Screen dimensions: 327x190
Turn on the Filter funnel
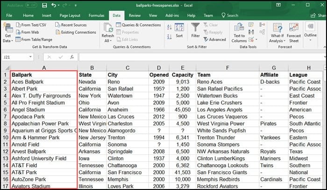click(x=195, y=30)
